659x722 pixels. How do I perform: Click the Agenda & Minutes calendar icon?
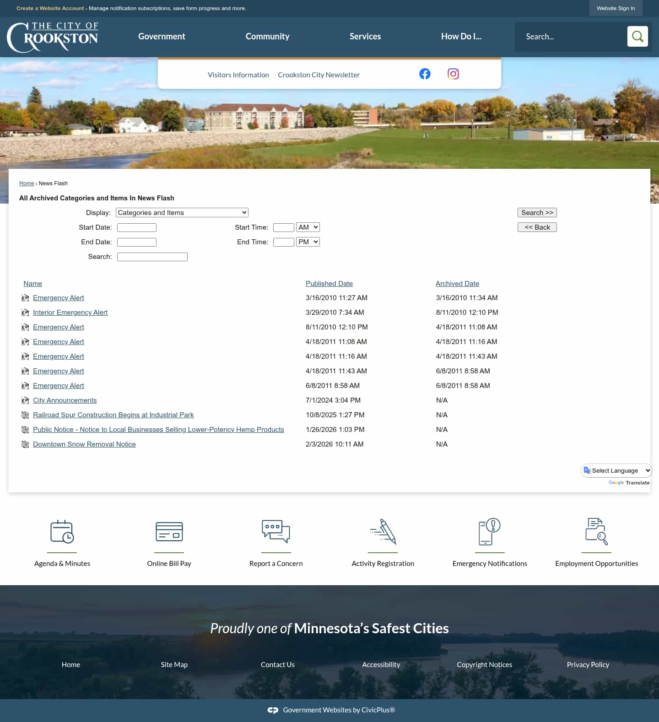point(62,531)
